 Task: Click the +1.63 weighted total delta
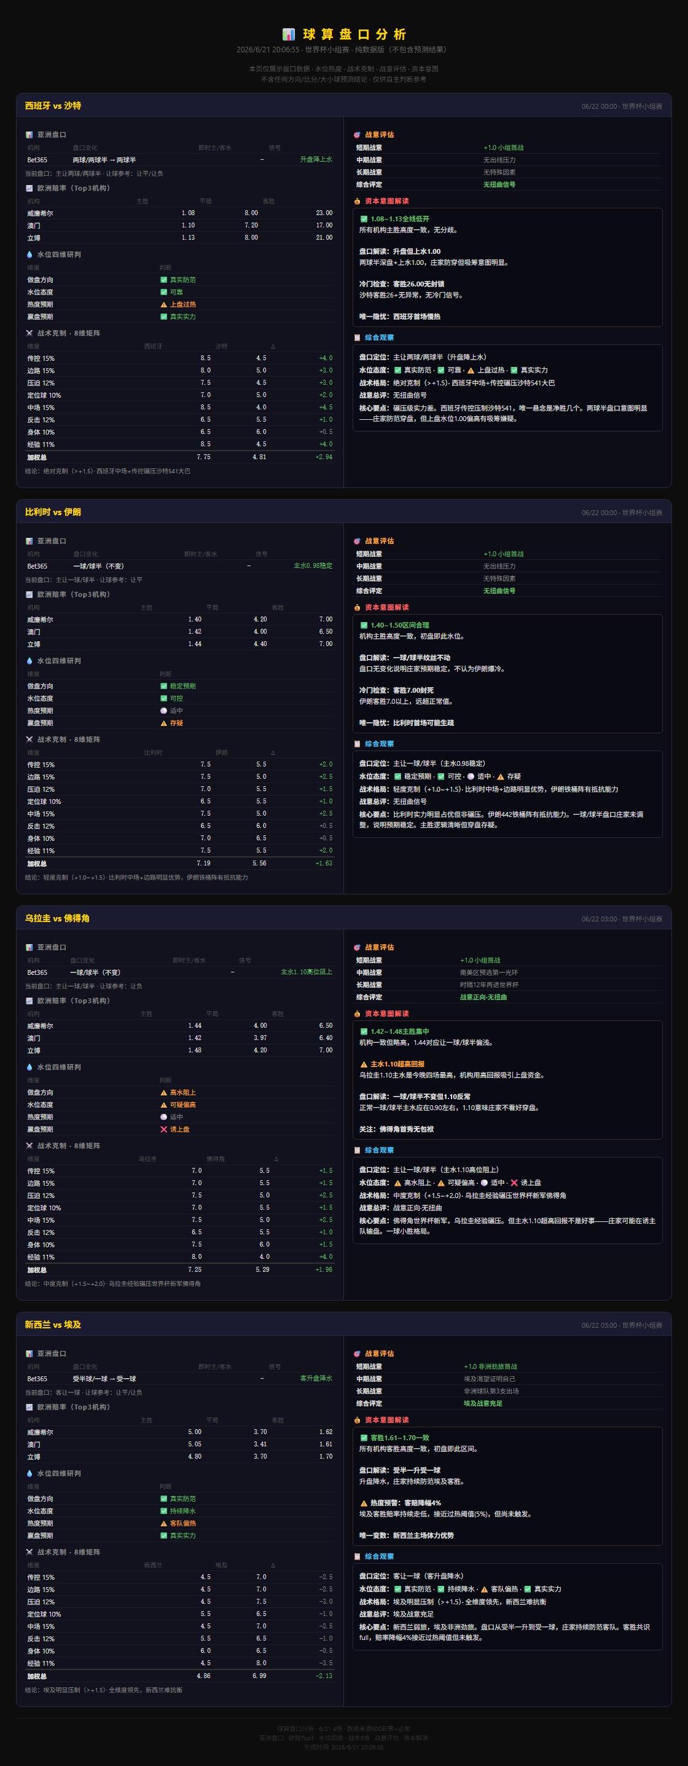(324, 864)
